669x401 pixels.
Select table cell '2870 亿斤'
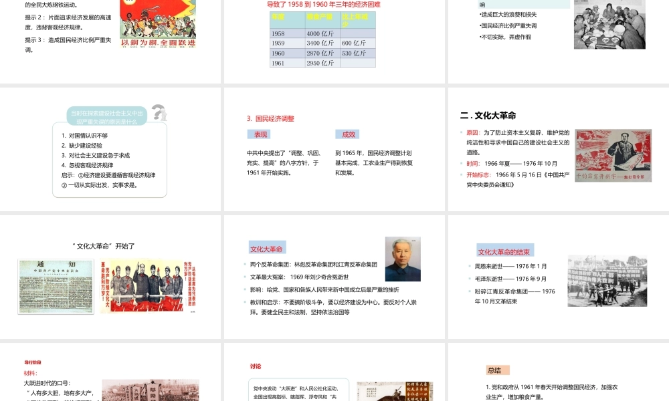point(322,53)
